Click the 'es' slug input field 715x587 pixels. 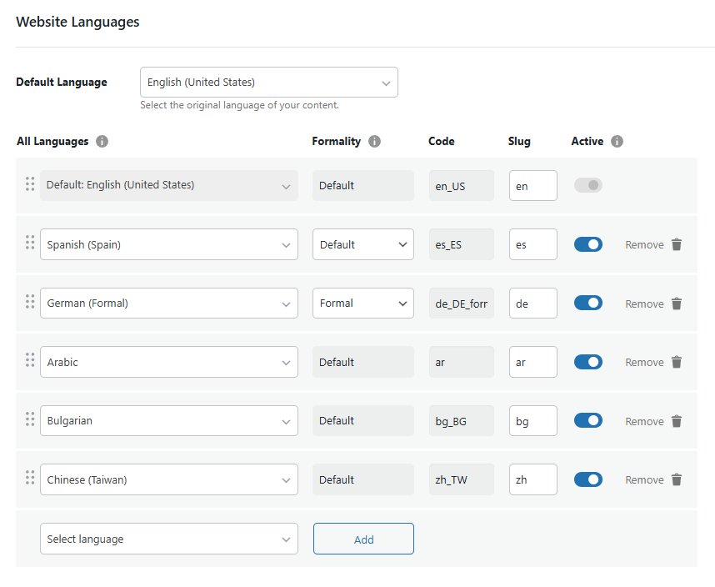pyautogui.click(x=533, y=244)
